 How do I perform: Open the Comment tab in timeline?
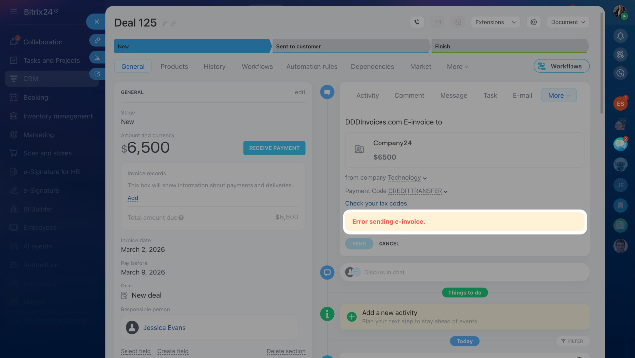point(409,95)
